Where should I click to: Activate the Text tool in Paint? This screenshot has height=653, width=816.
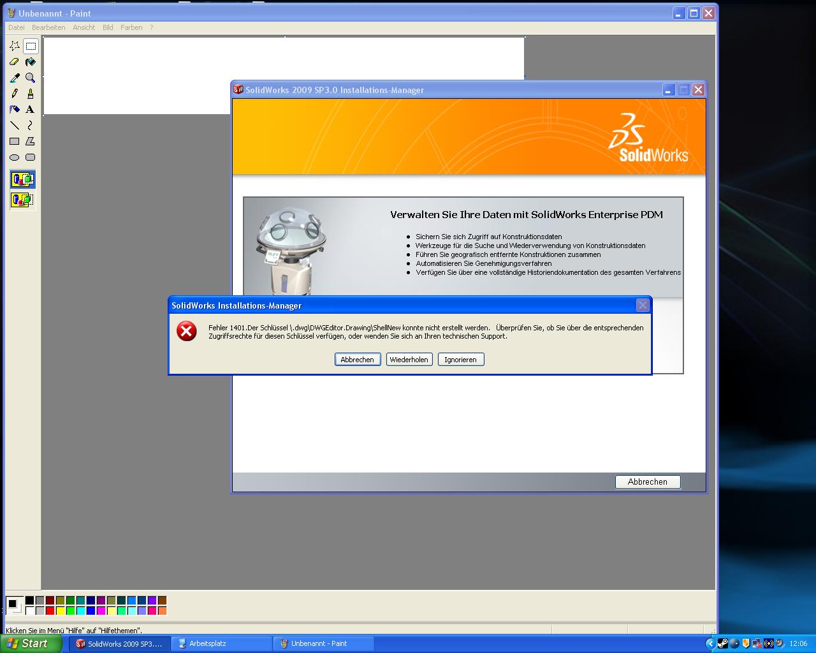(31, 110)
